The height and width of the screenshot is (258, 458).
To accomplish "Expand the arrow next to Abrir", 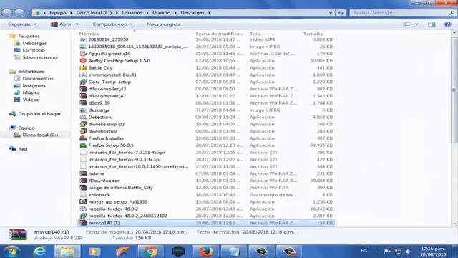I will coord(77,24).
